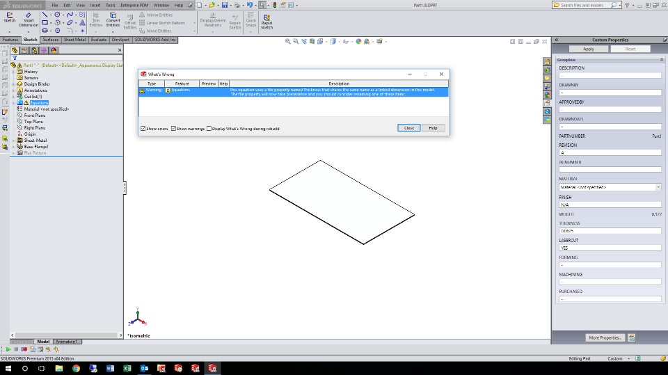Open the ConfigurationManager tab icon
The height and width of the screenshot is (375, 668).
pos(34,50)
